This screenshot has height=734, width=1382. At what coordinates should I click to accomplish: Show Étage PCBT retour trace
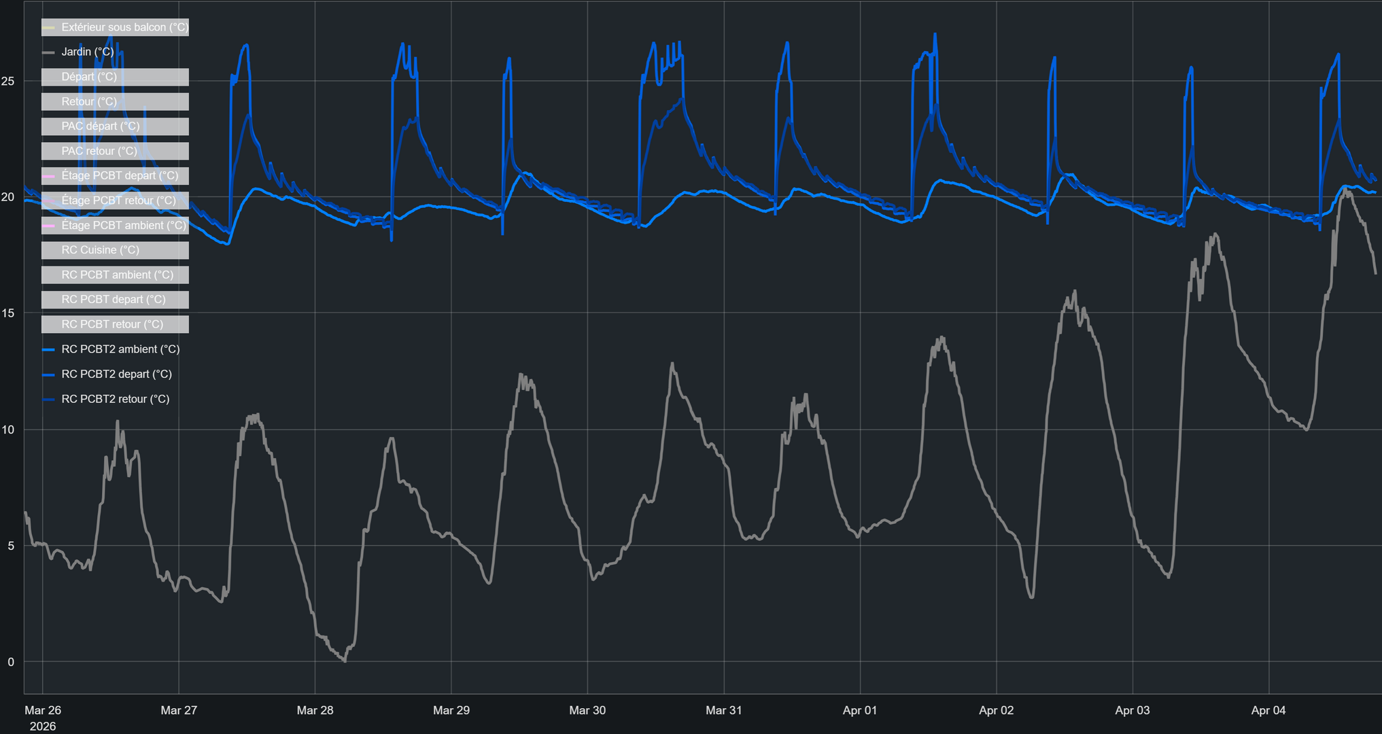118,200
